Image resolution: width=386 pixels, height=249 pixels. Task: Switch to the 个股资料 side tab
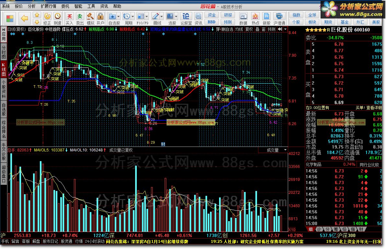pyautogui.click(x=4, y=89)
